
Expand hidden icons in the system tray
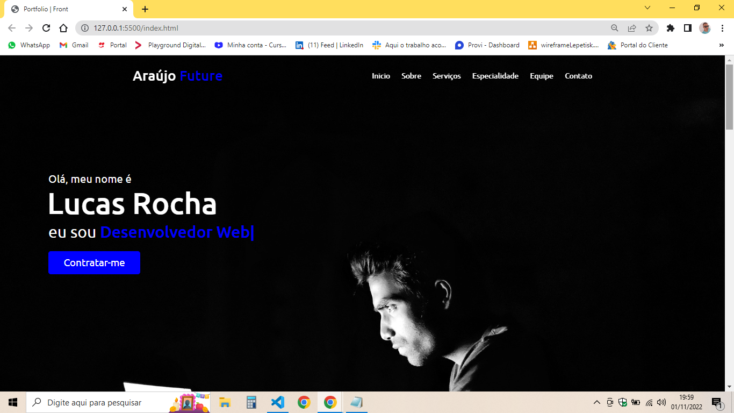tap(596, 402)
